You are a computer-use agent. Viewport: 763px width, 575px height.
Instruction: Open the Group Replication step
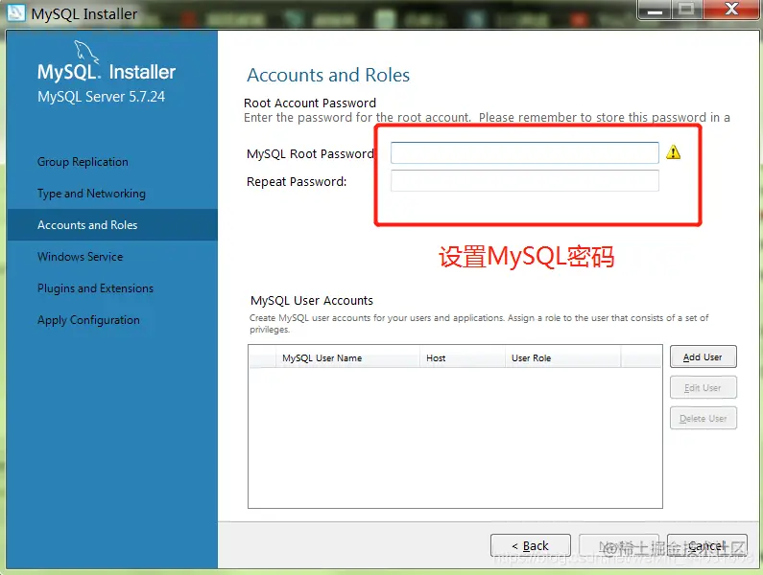[x=83, y=162]
